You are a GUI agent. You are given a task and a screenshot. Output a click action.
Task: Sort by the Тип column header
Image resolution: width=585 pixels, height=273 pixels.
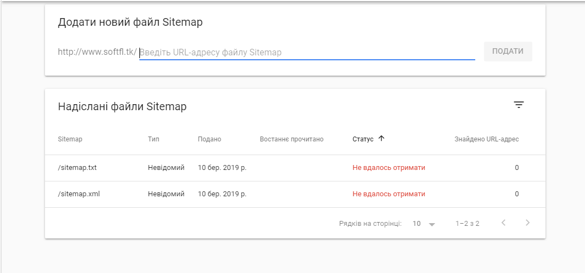click(x=154, y=139)
